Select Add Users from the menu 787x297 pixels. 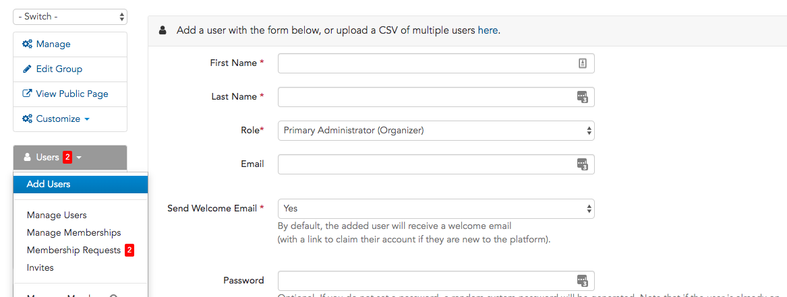[x=80, y=185]
